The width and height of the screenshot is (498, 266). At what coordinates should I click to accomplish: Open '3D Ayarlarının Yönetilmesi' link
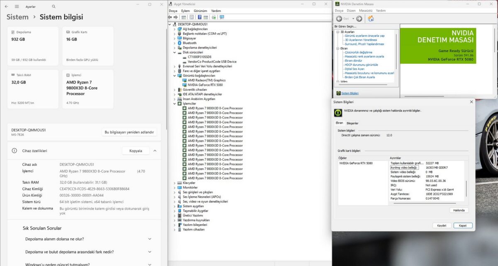coord(361,40)
